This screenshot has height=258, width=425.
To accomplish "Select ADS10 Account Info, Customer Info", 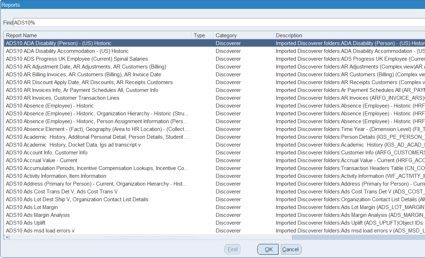I will pos(215,153).
